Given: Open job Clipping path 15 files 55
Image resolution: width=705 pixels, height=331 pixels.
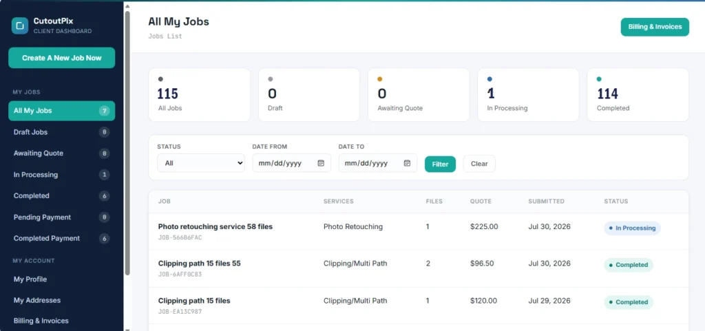Looking at the screenshot, I should click(x=200, y=264).
